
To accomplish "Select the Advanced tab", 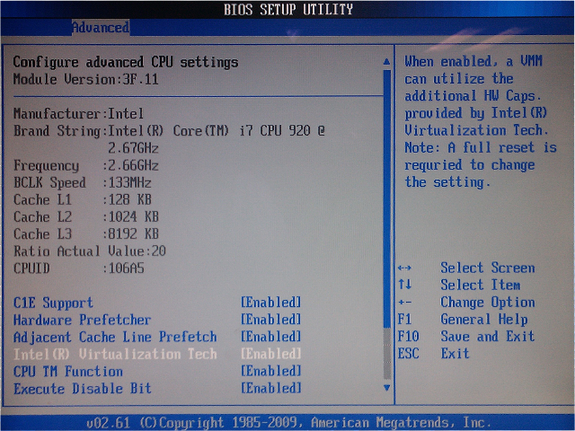I will tap(101, 28).
